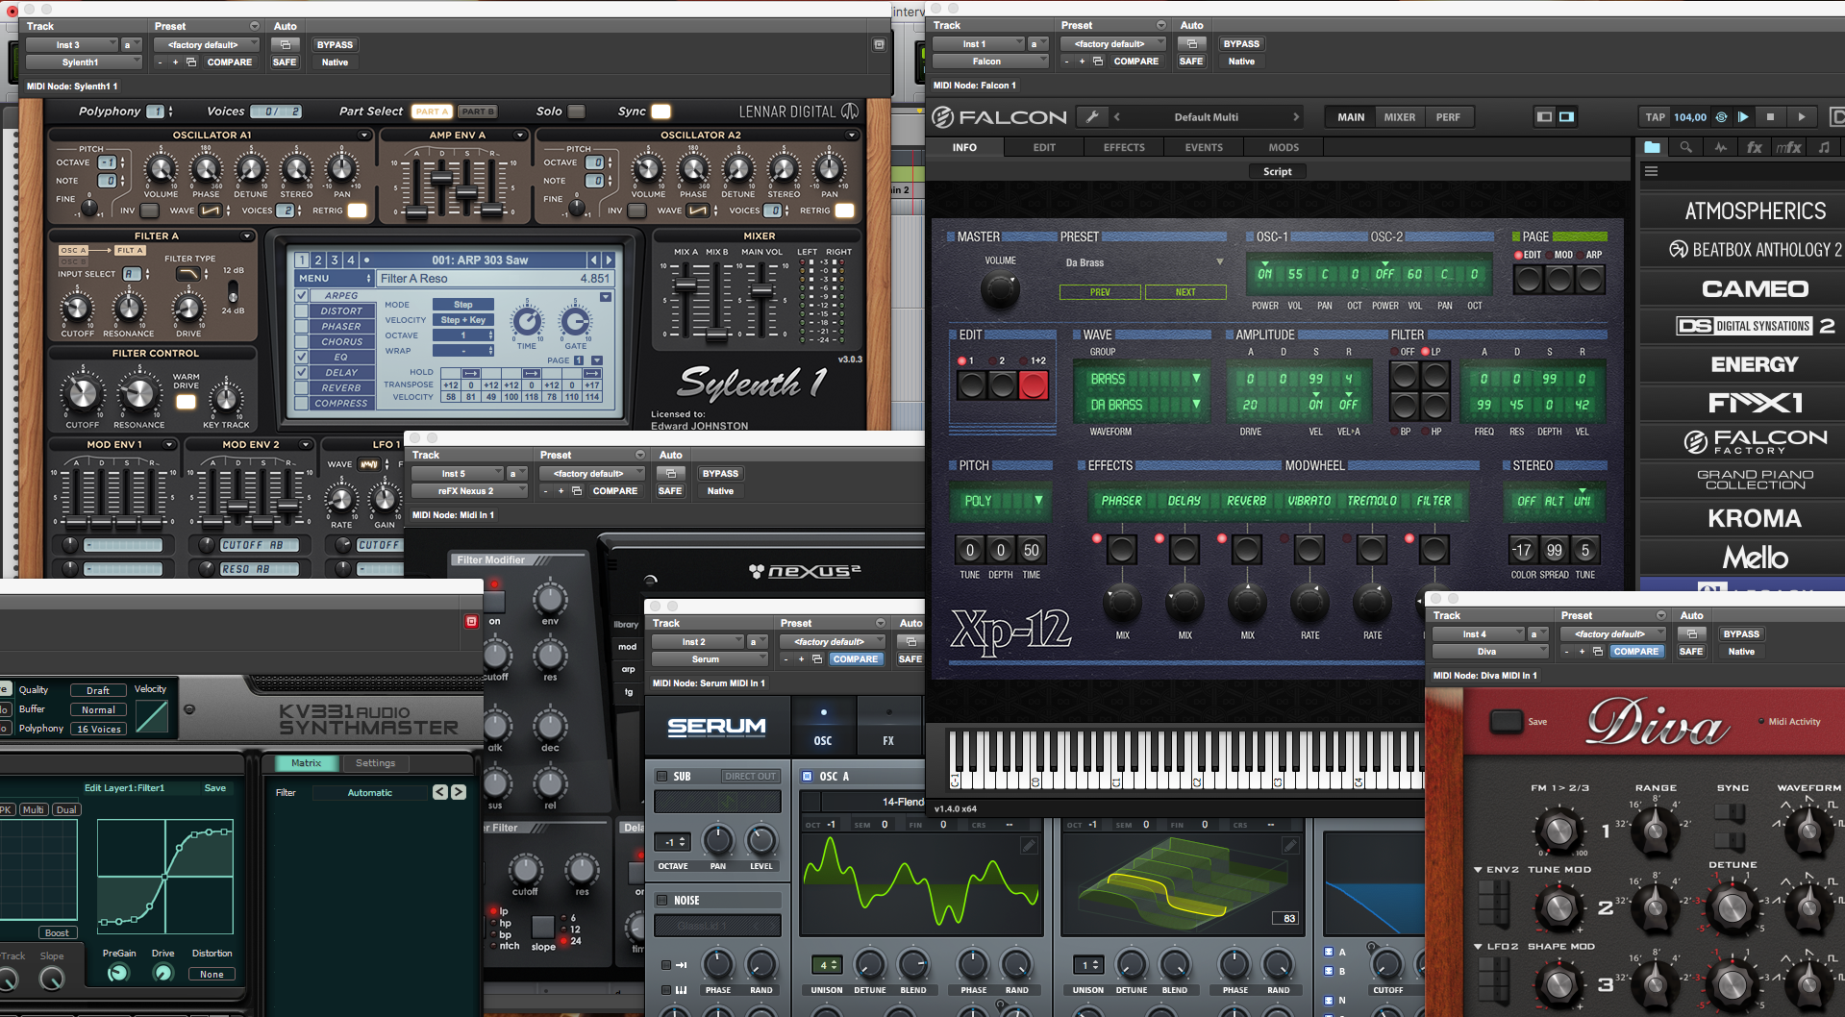Click Falcon's folder browser icon
The width and height of the screenshot is (1845, 1017).
pyautogui.click(x=1652, y=147)
